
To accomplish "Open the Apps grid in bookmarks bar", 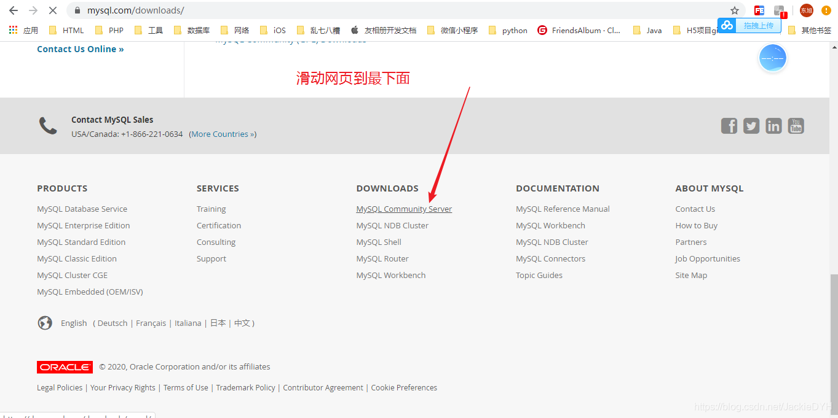I will tap(23, 30).
